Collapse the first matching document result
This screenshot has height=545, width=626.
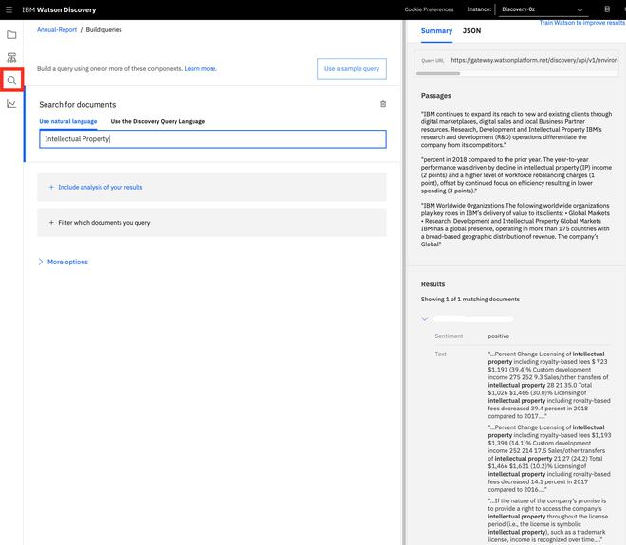click(424, 318)
